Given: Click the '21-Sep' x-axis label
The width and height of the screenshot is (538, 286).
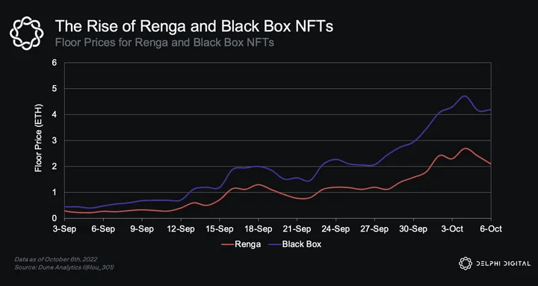Looking at the screenshot, I should point(297,229).
